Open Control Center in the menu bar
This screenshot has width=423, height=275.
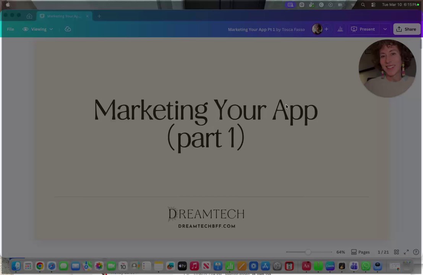[x=373, y=5]
